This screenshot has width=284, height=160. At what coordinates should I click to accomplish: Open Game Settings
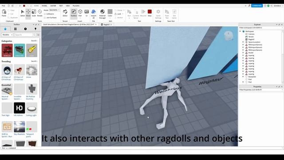(x=158, y=14)
